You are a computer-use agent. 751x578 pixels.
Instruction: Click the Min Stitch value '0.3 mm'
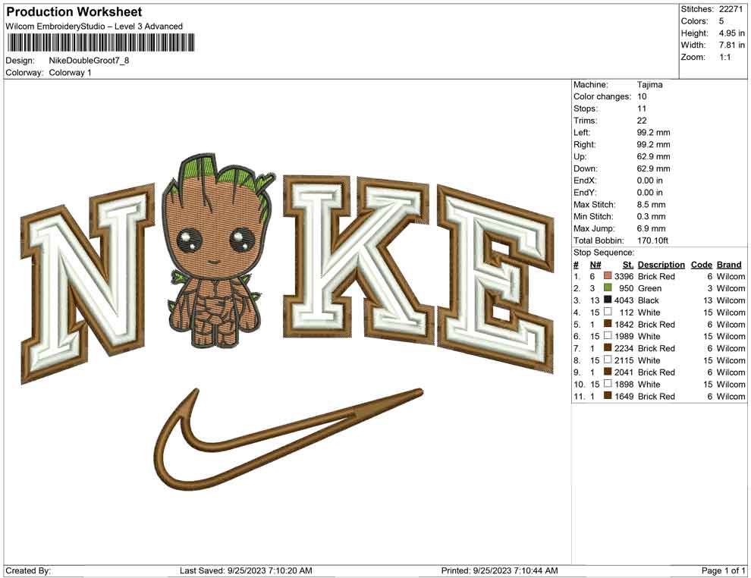[x=652, y=216]
